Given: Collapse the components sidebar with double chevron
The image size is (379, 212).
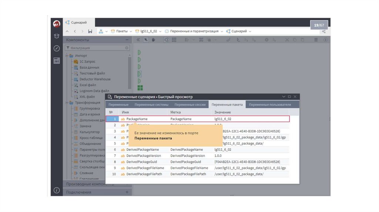Looking at the screenshot, I should point(138,40).
